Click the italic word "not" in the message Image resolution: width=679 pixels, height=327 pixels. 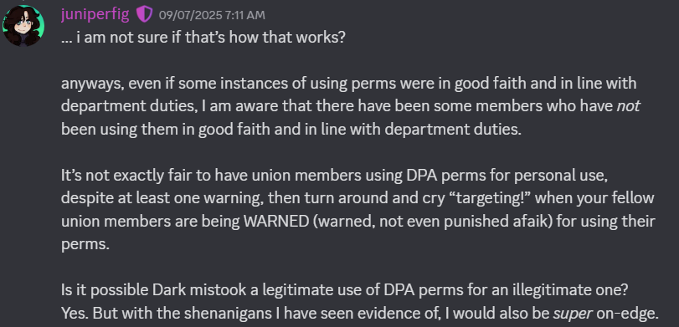click(628, 106)
